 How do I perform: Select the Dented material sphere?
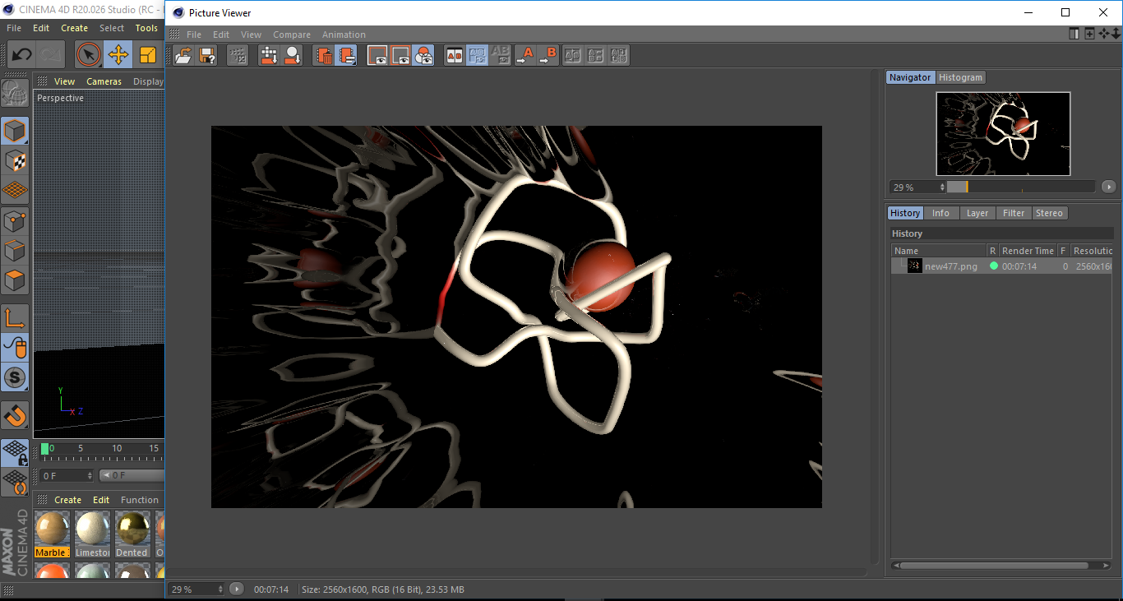(132, 528)
